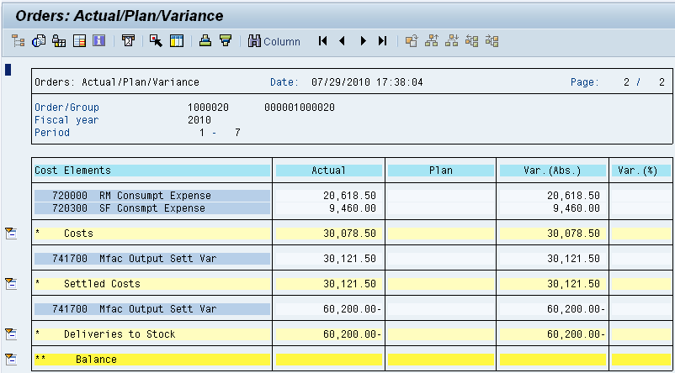This screenshot has height=373, width=675.
Task: Click the navigation tree icon in toolbar
Action: (x=18, y=41)
